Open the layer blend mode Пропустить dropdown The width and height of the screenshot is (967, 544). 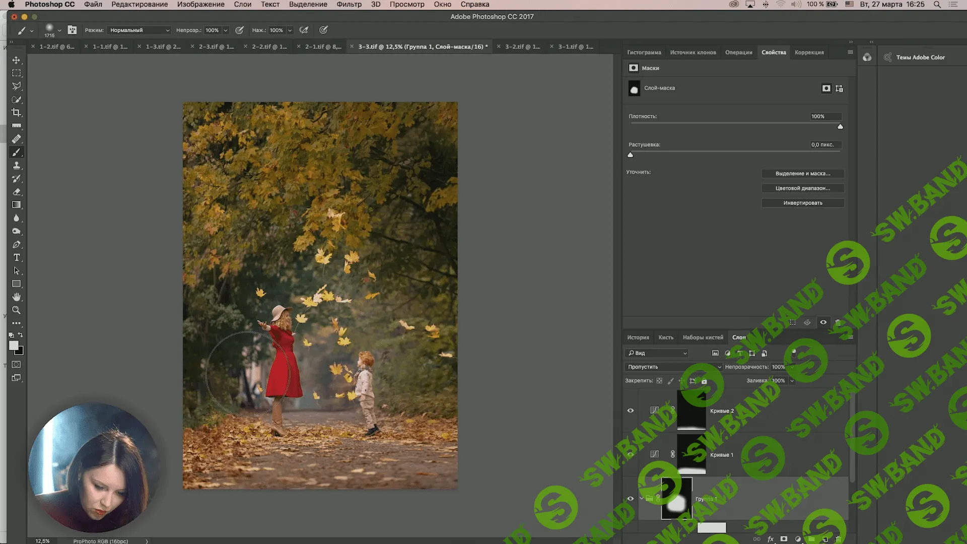673,367
